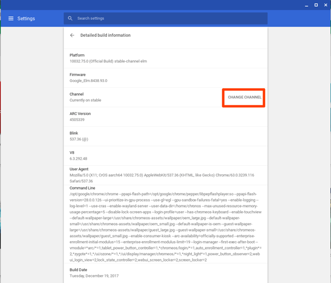Click the Blink label
Image resolution: width=331 pixels, height=283 pixels.
(x=74, y=133)
